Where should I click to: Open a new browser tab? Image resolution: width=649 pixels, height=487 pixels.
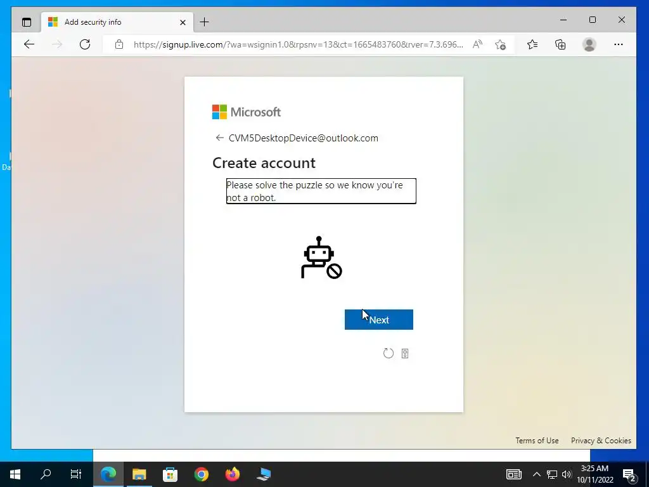click(x=204, y=22)
